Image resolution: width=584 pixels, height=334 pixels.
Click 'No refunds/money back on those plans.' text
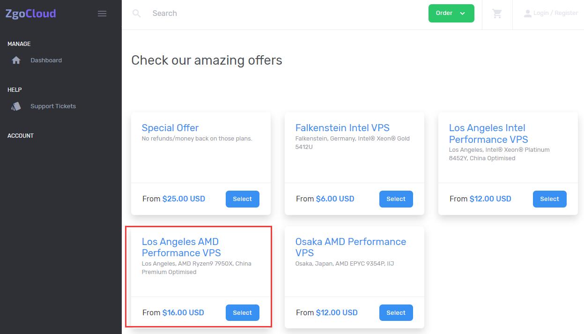point(197,139)
